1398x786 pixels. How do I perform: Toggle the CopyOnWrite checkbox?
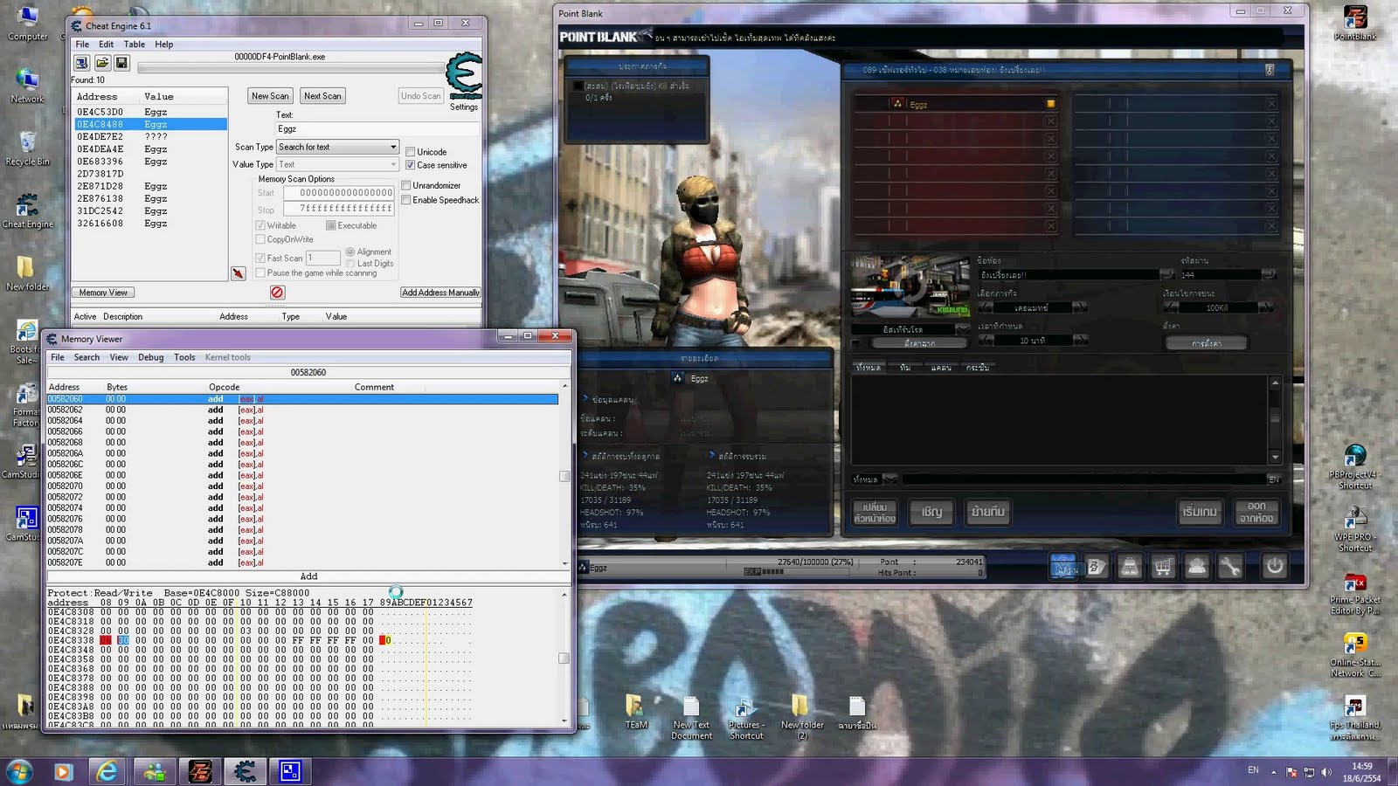tap(260, 239)
